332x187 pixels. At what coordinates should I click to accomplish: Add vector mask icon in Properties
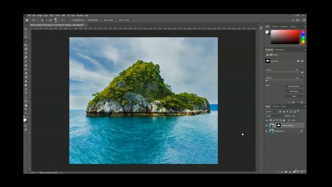pyautogui.click(x=302, y=61)
